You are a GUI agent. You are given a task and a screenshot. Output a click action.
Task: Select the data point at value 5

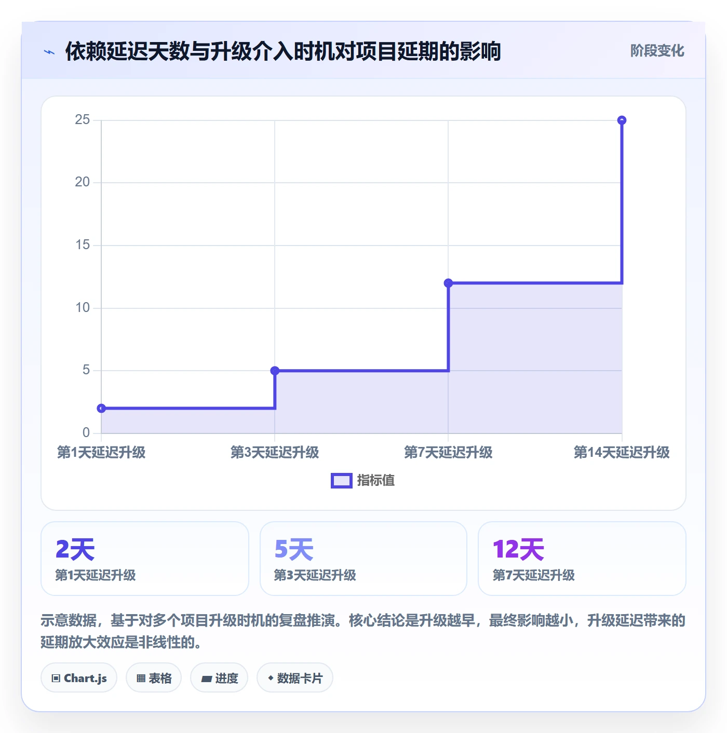275,371
